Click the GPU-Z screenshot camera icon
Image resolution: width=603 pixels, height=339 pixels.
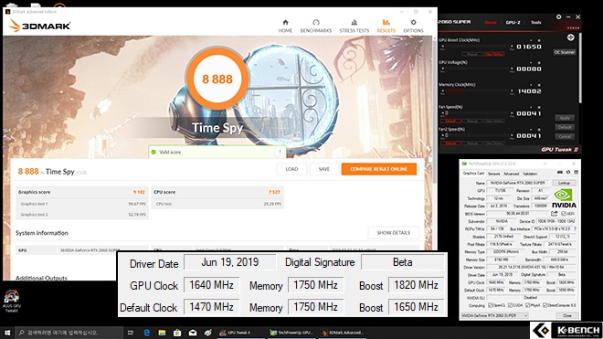560,173
